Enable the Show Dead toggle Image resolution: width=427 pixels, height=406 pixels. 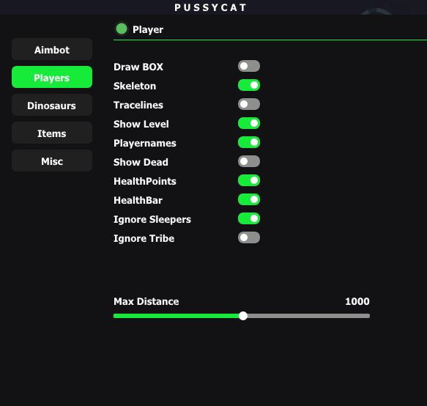pyautogui.click(x=249, y=161)
